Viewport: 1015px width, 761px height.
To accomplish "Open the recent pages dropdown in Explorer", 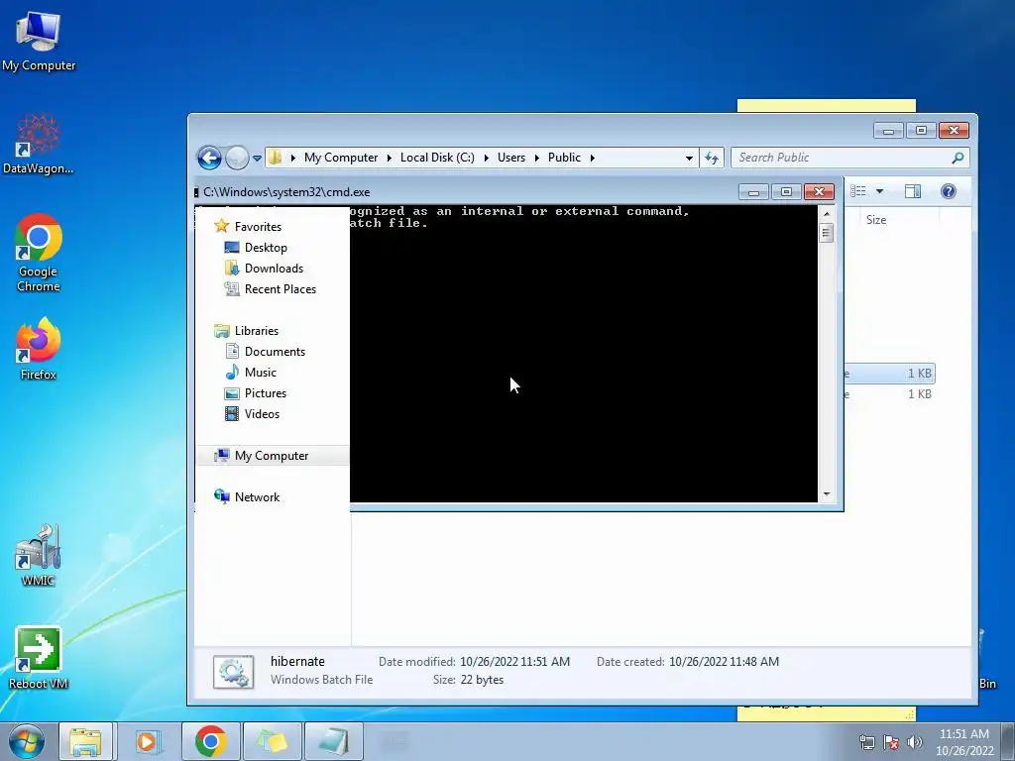I will pyautogui.click(x=257, y=158).
